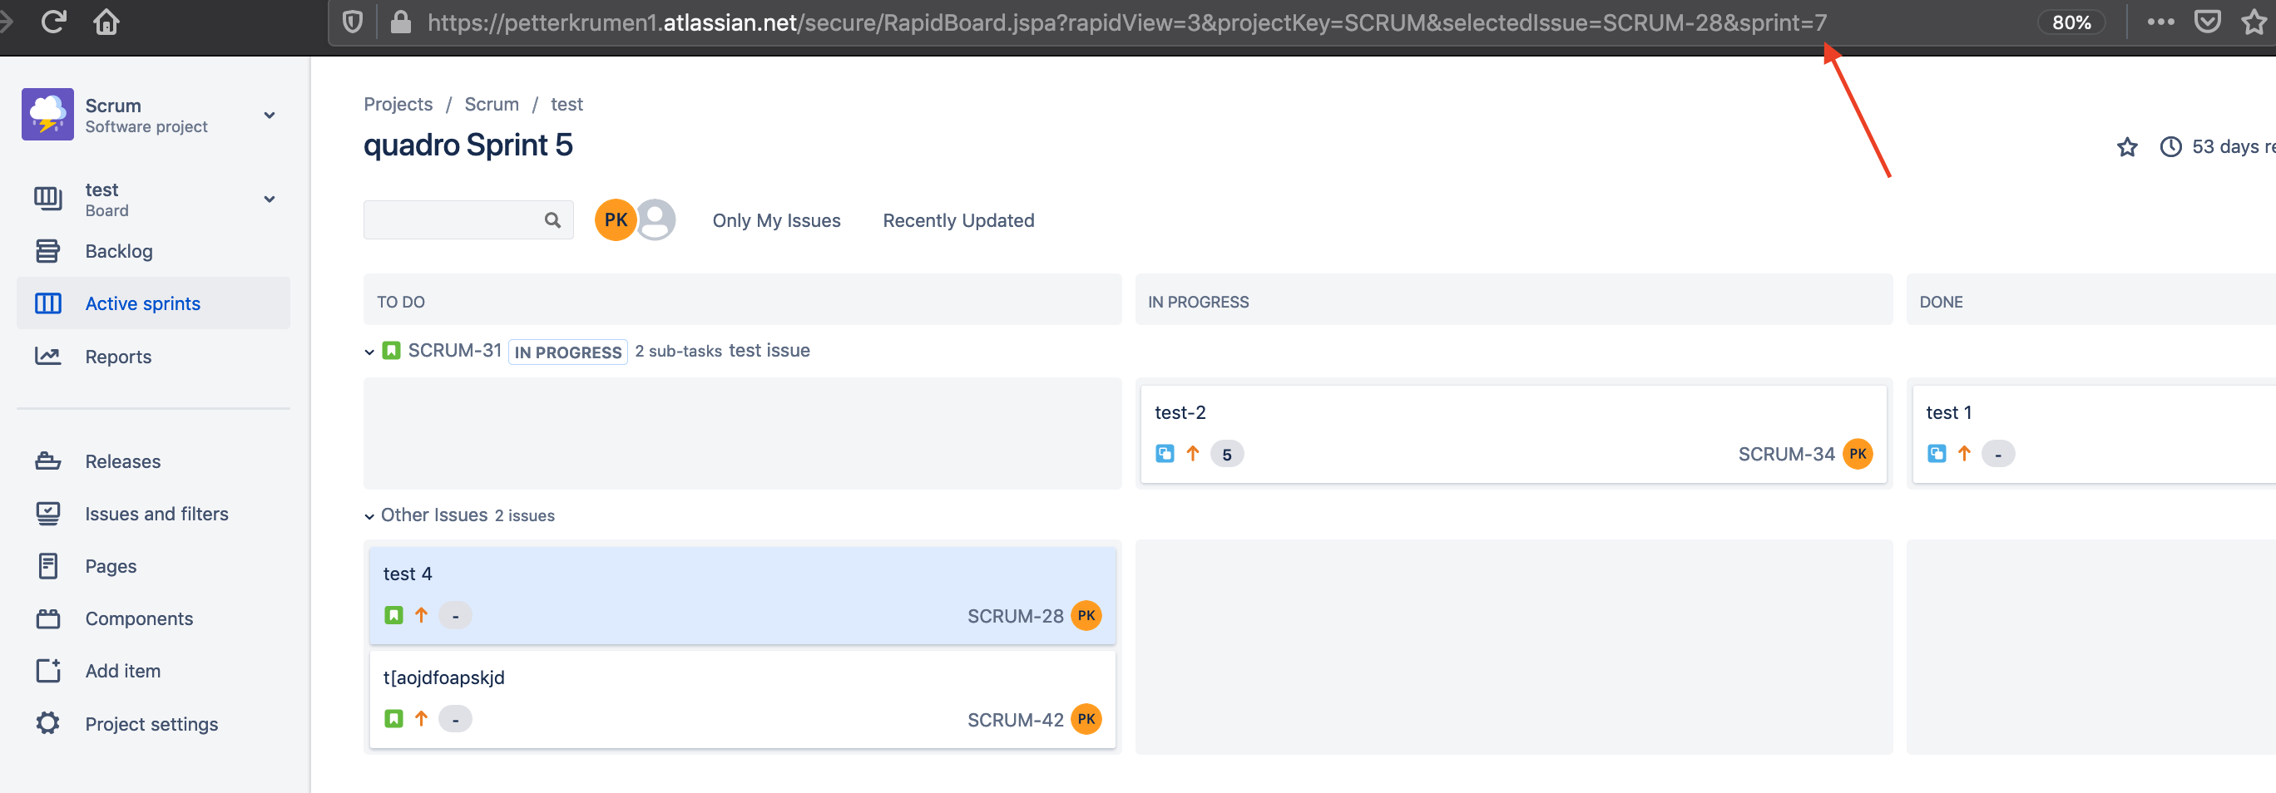Click the Scrum project avatar logo

tap(47, 114)
